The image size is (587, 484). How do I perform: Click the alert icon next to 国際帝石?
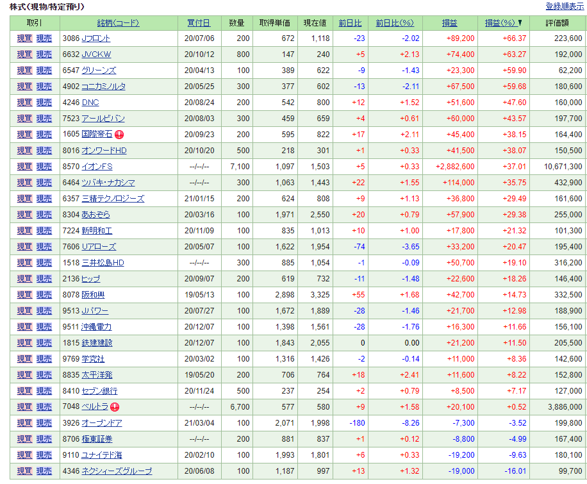pyautogui.click(x=119, y=135)
